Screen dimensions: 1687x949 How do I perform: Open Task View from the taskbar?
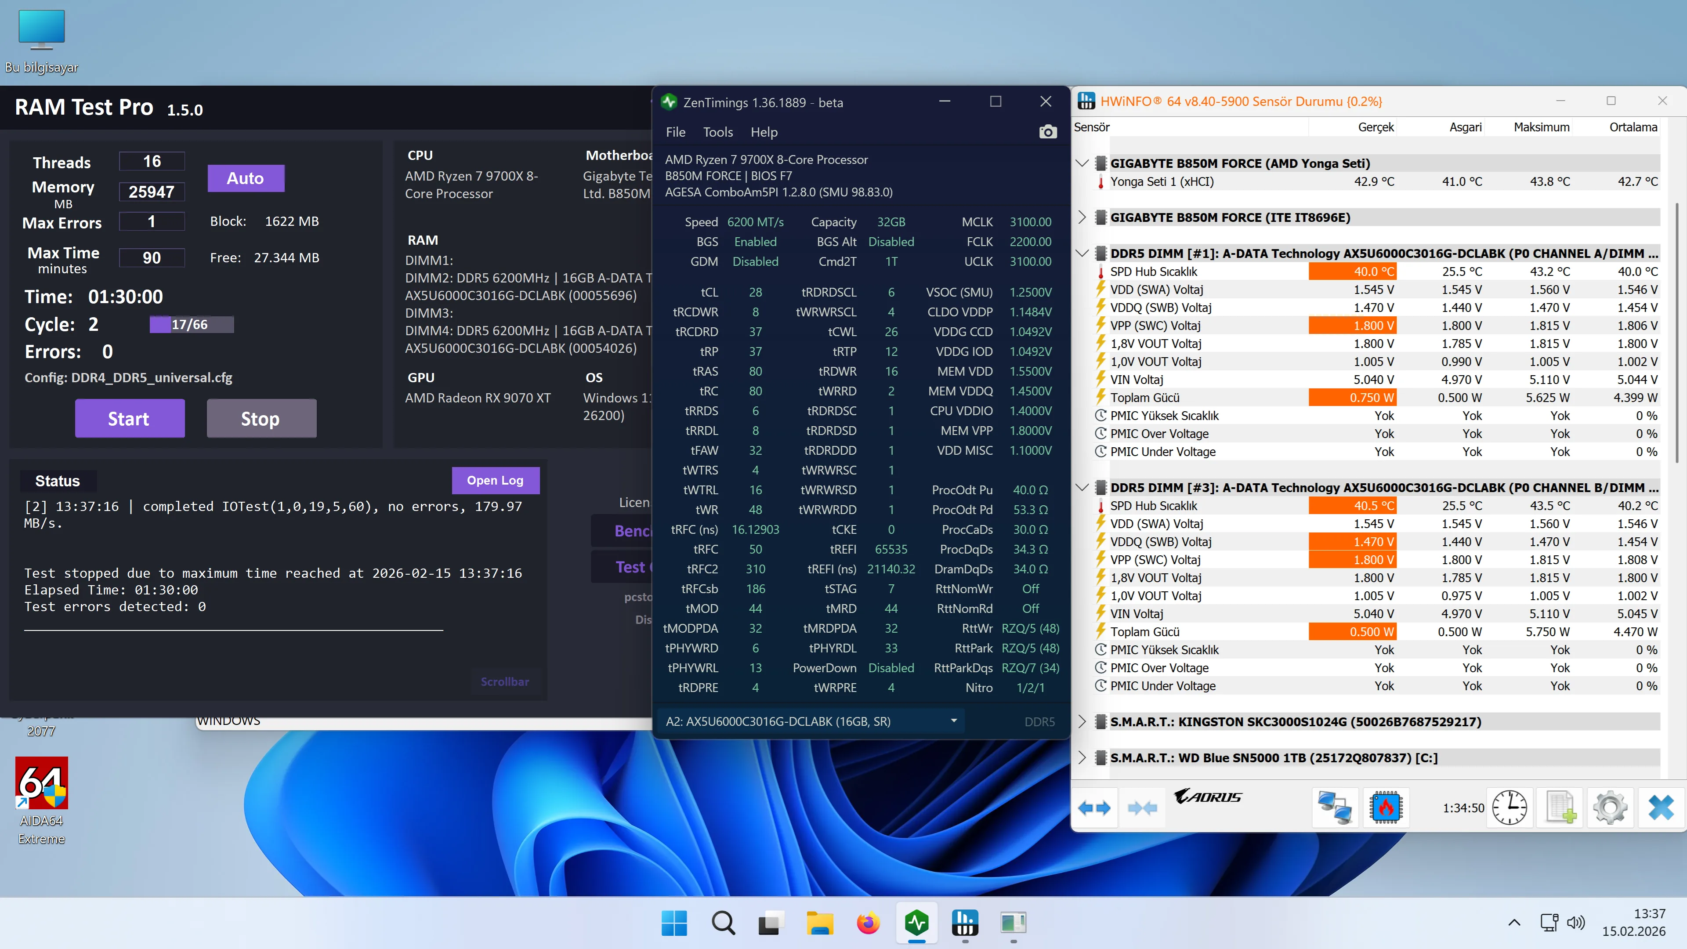pyautogui.click(x=771, y=923)
